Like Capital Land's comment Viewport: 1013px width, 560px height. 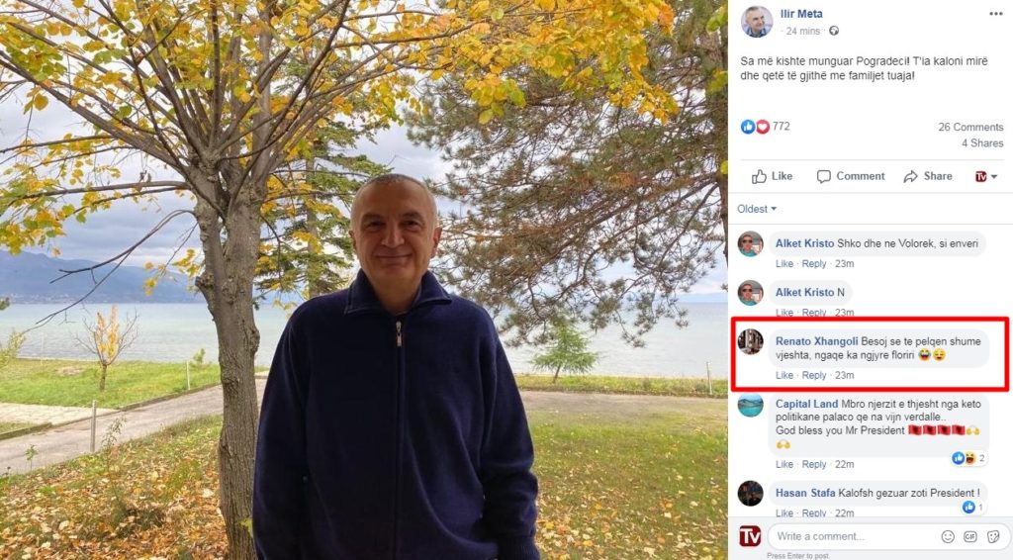783,464
